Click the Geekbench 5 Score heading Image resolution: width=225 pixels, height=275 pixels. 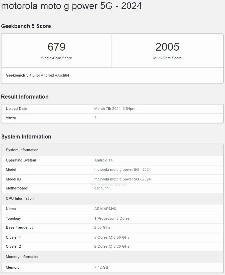pos(26,26)
